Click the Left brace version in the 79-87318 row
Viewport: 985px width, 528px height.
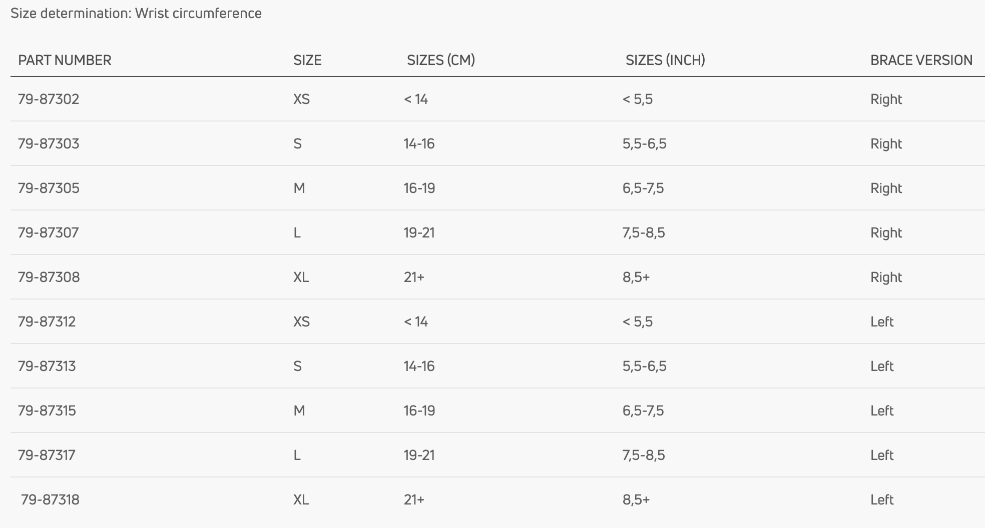click(882, 499)
